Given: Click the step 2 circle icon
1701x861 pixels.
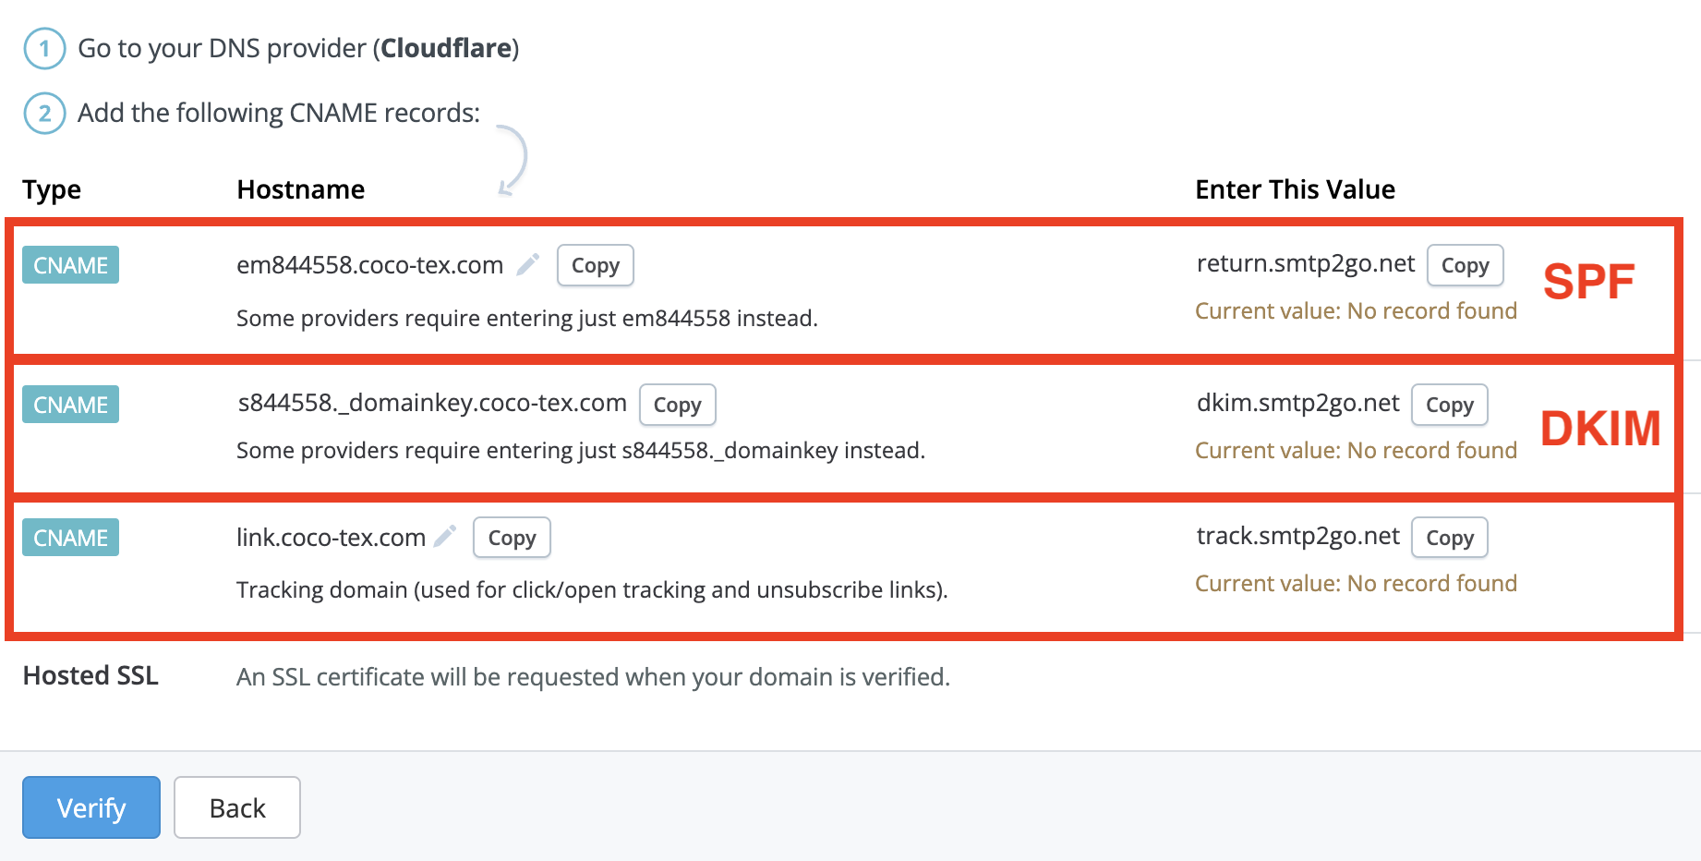Looking at the screenshot, I should (44, 113).
